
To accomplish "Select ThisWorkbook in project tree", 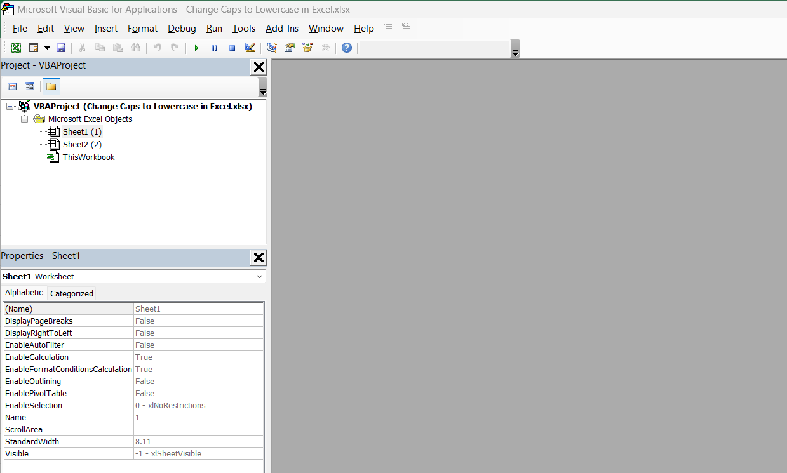I will tap(88, 157).
